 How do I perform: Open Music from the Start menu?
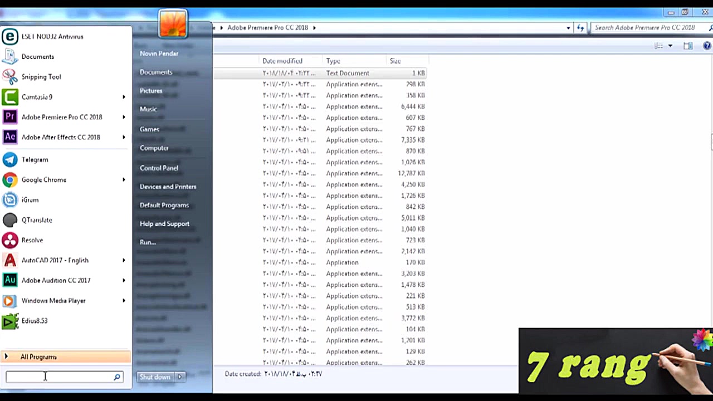[148, 109]
